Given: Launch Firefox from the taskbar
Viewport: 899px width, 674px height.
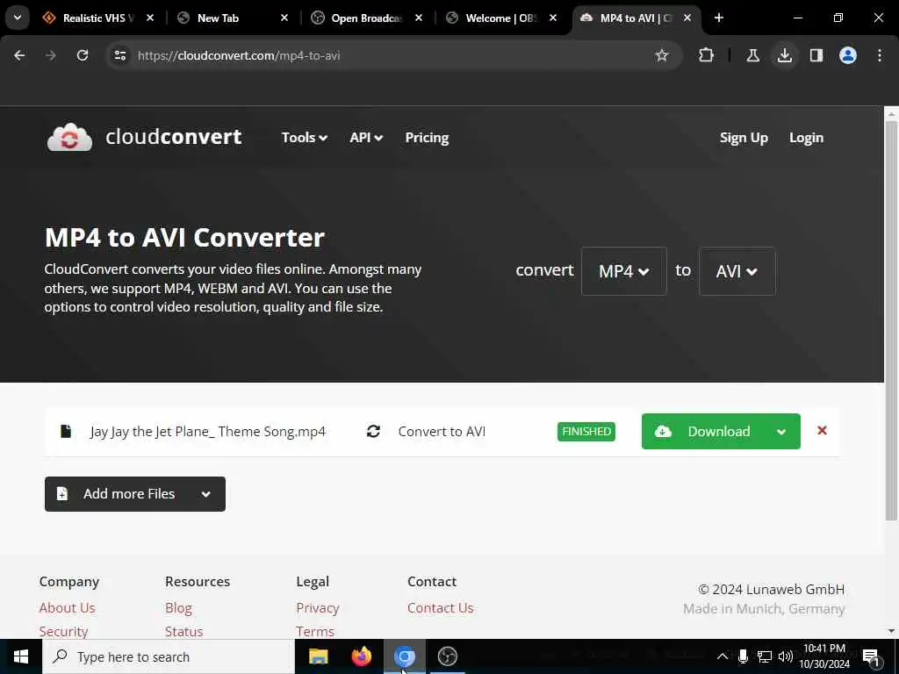Looking at the screenshot, I should tap(361, 656).
